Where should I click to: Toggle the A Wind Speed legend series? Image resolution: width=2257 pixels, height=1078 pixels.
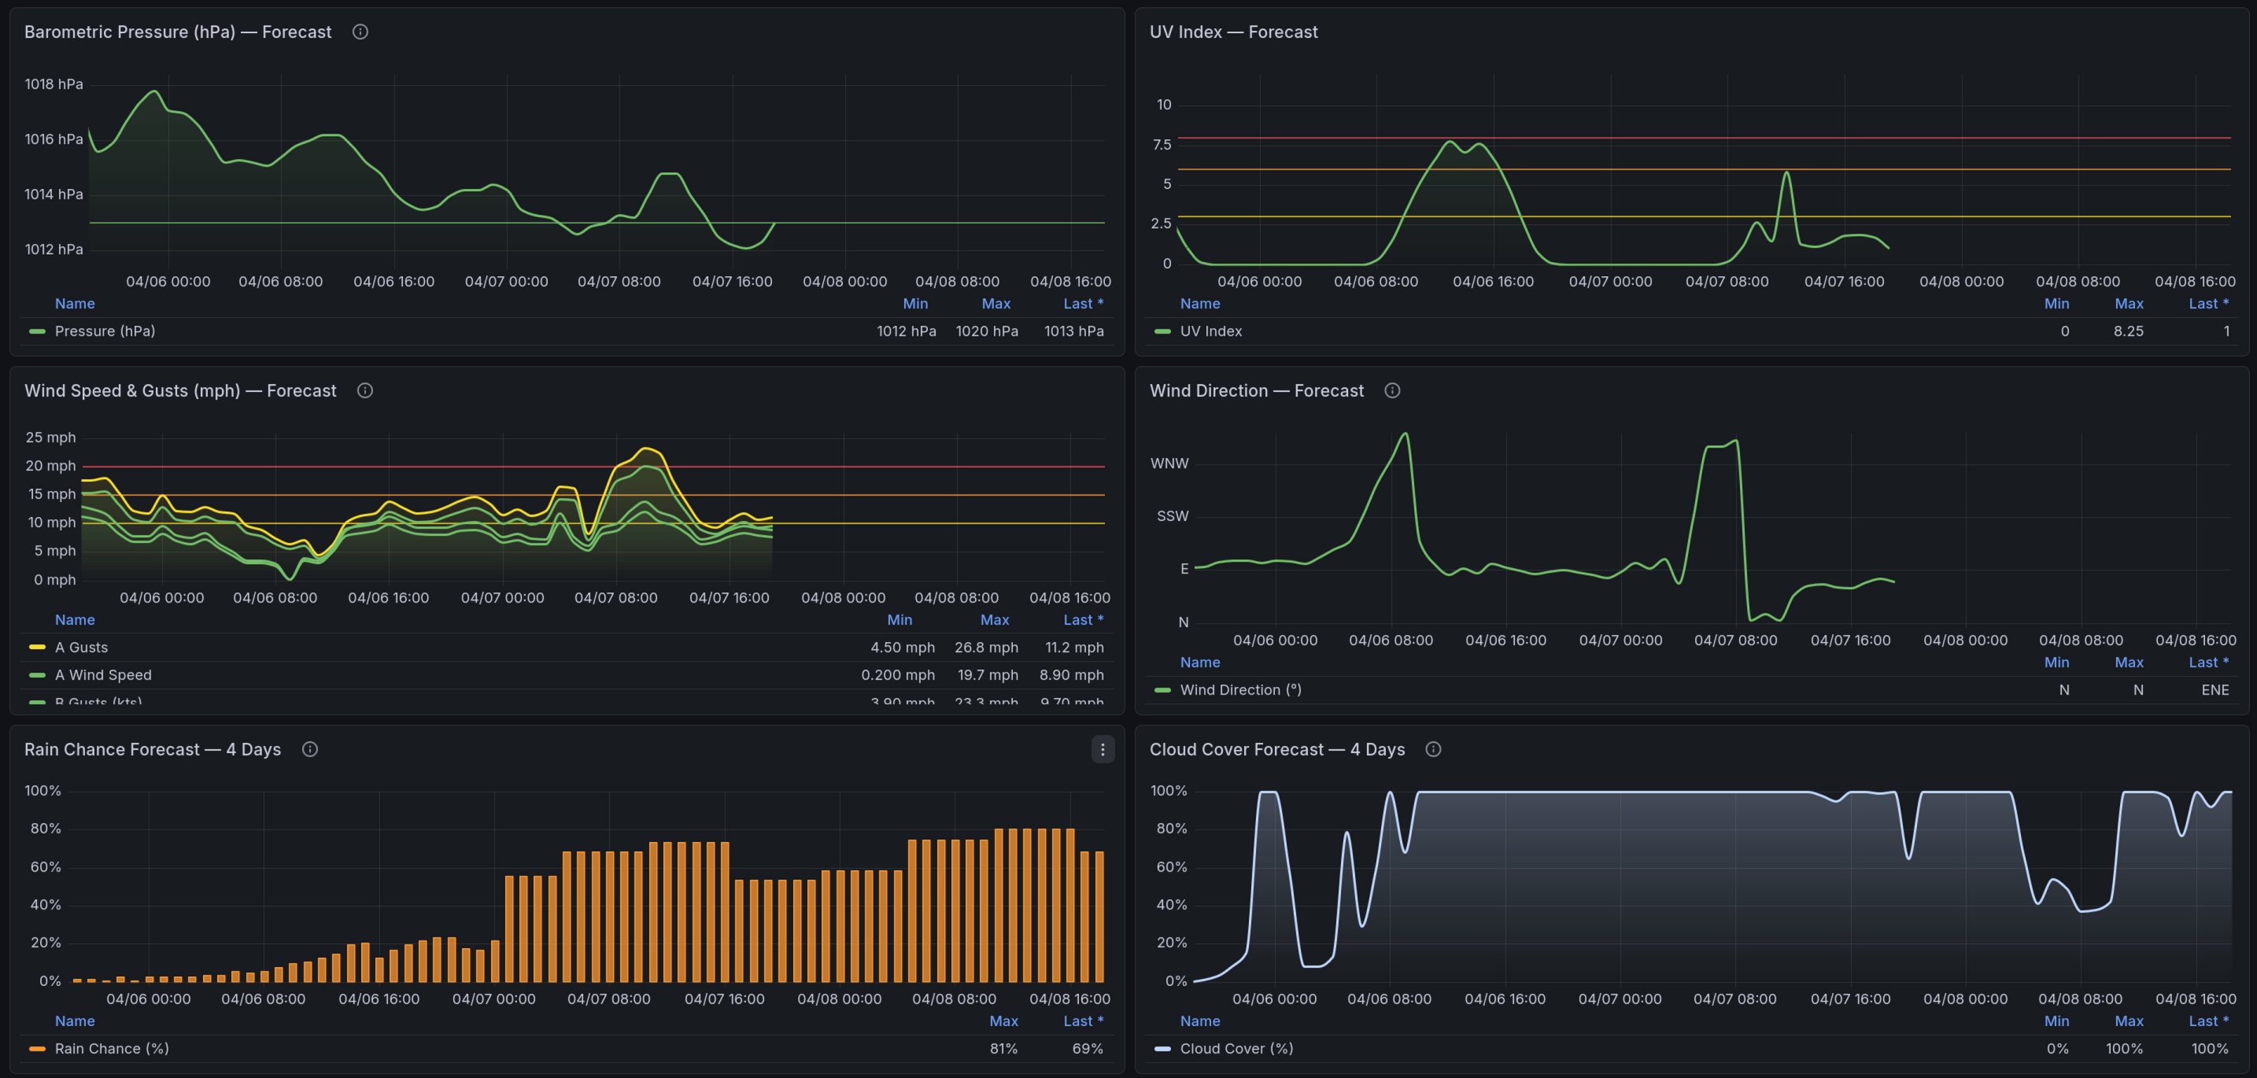click(102, 675)
